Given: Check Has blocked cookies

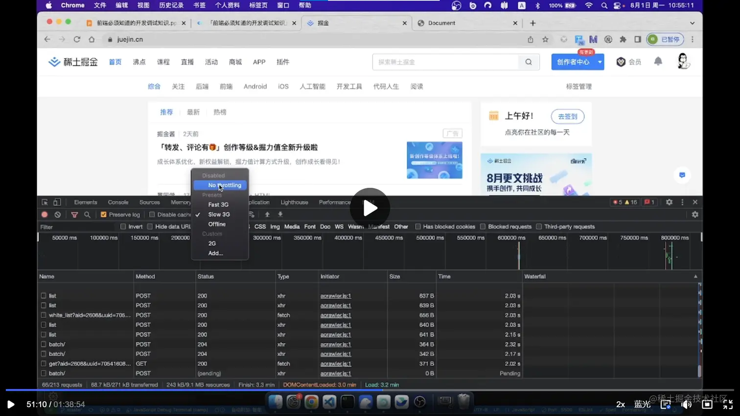Looking at the screenshot, I should [x=418, y=227].
